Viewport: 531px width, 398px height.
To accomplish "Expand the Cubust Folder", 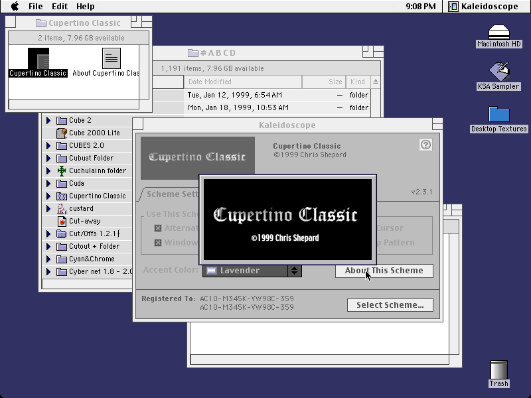I will click(48, 159).
